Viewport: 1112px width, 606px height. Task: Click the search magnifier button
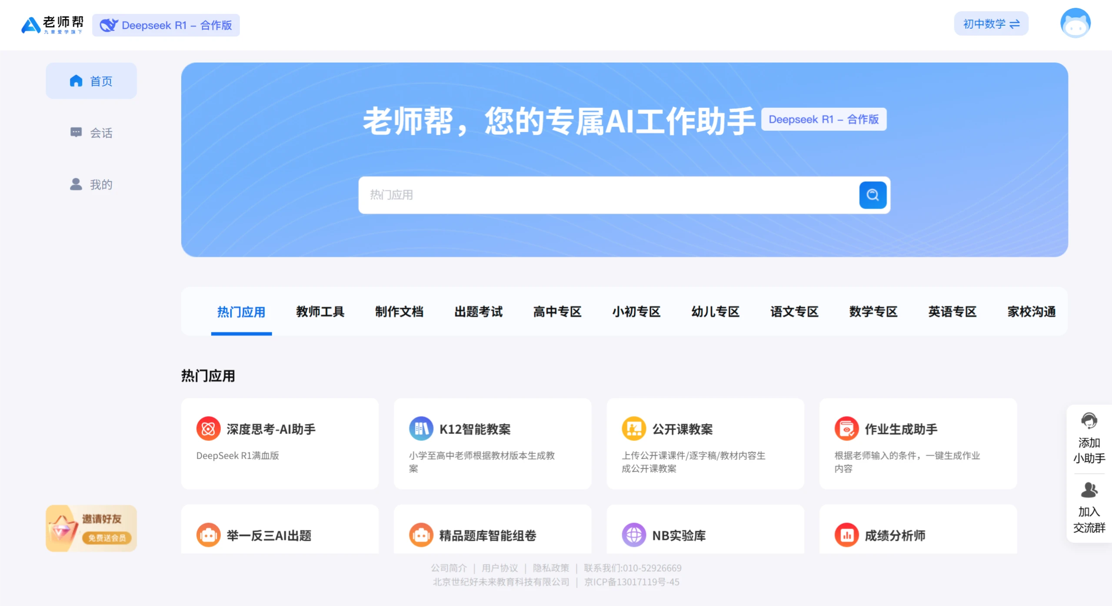point(872,195)
